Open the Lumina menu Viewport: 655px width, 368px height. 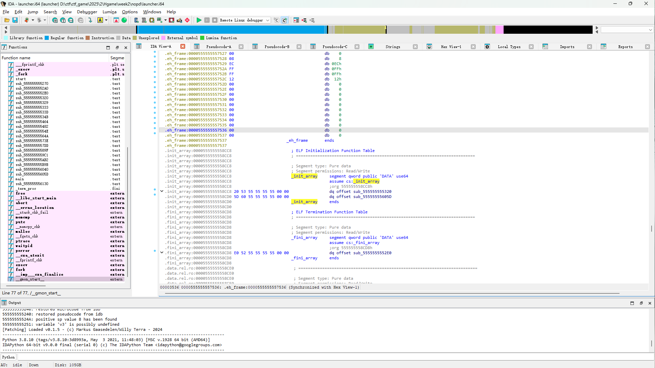[109, 12]
